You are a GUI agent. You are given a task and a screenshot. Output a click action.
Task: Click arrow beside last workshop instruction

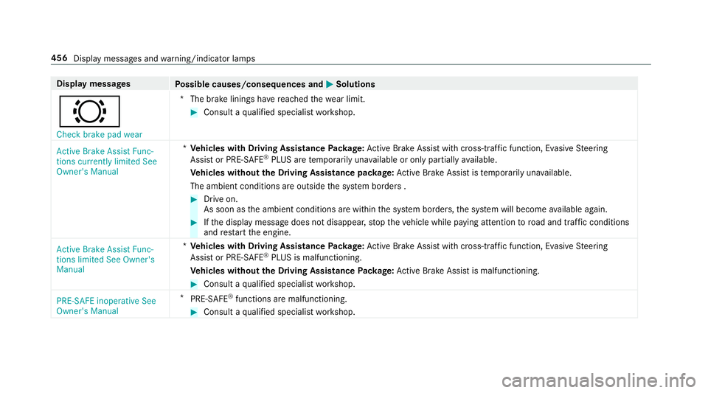point(194,312)
